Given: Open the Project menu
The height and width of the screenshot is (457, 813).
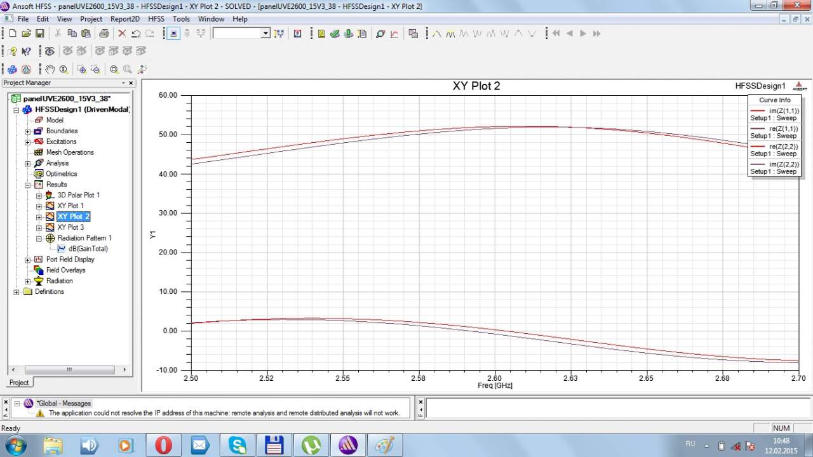Looking at the screenshot, I should tap(91, 19).
